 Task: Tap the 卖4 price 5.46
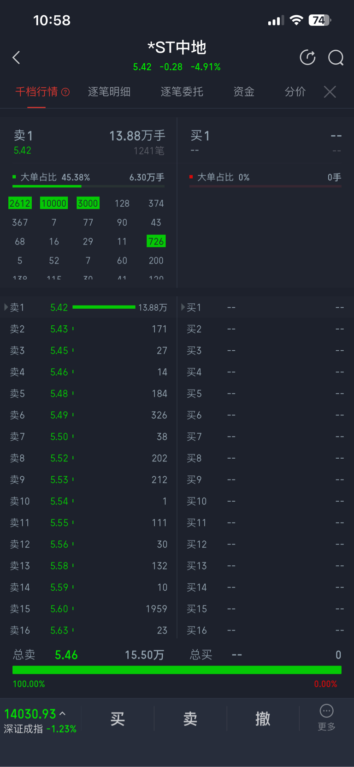coord(59,372)
